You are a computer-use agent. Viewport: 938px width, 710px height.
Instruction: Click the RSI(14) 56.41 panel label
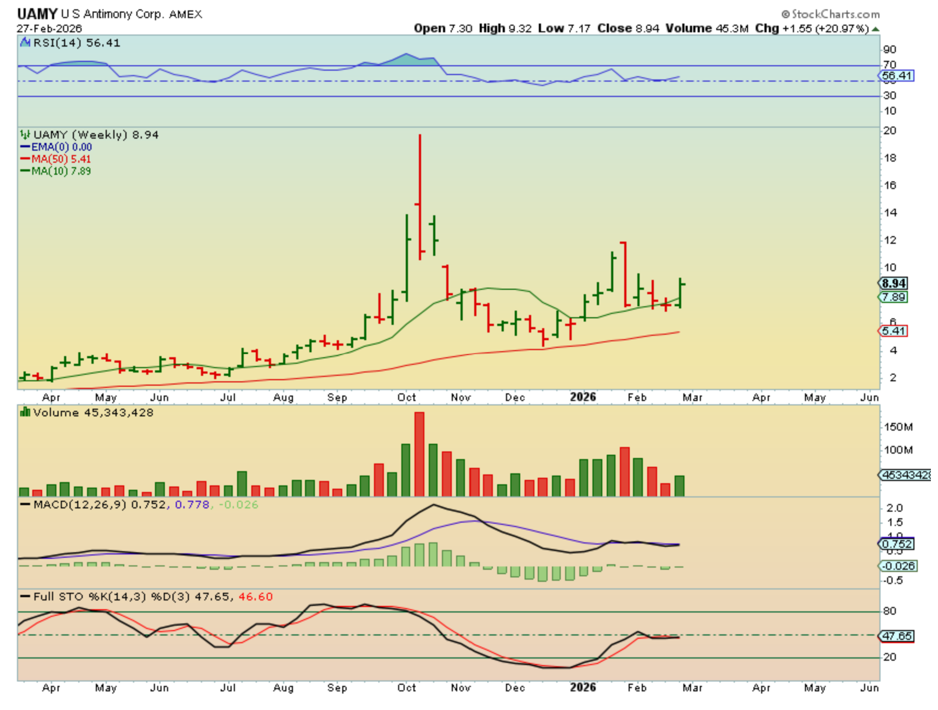click(77, 43)
